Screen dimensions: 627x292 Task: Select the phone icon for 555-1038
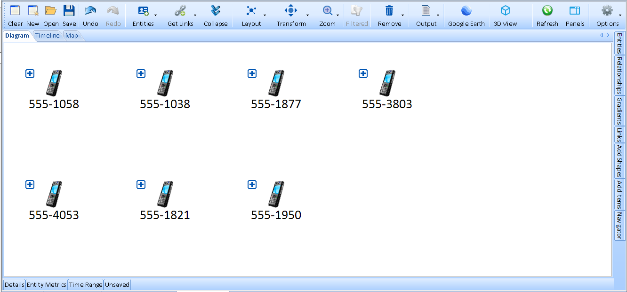165,83
